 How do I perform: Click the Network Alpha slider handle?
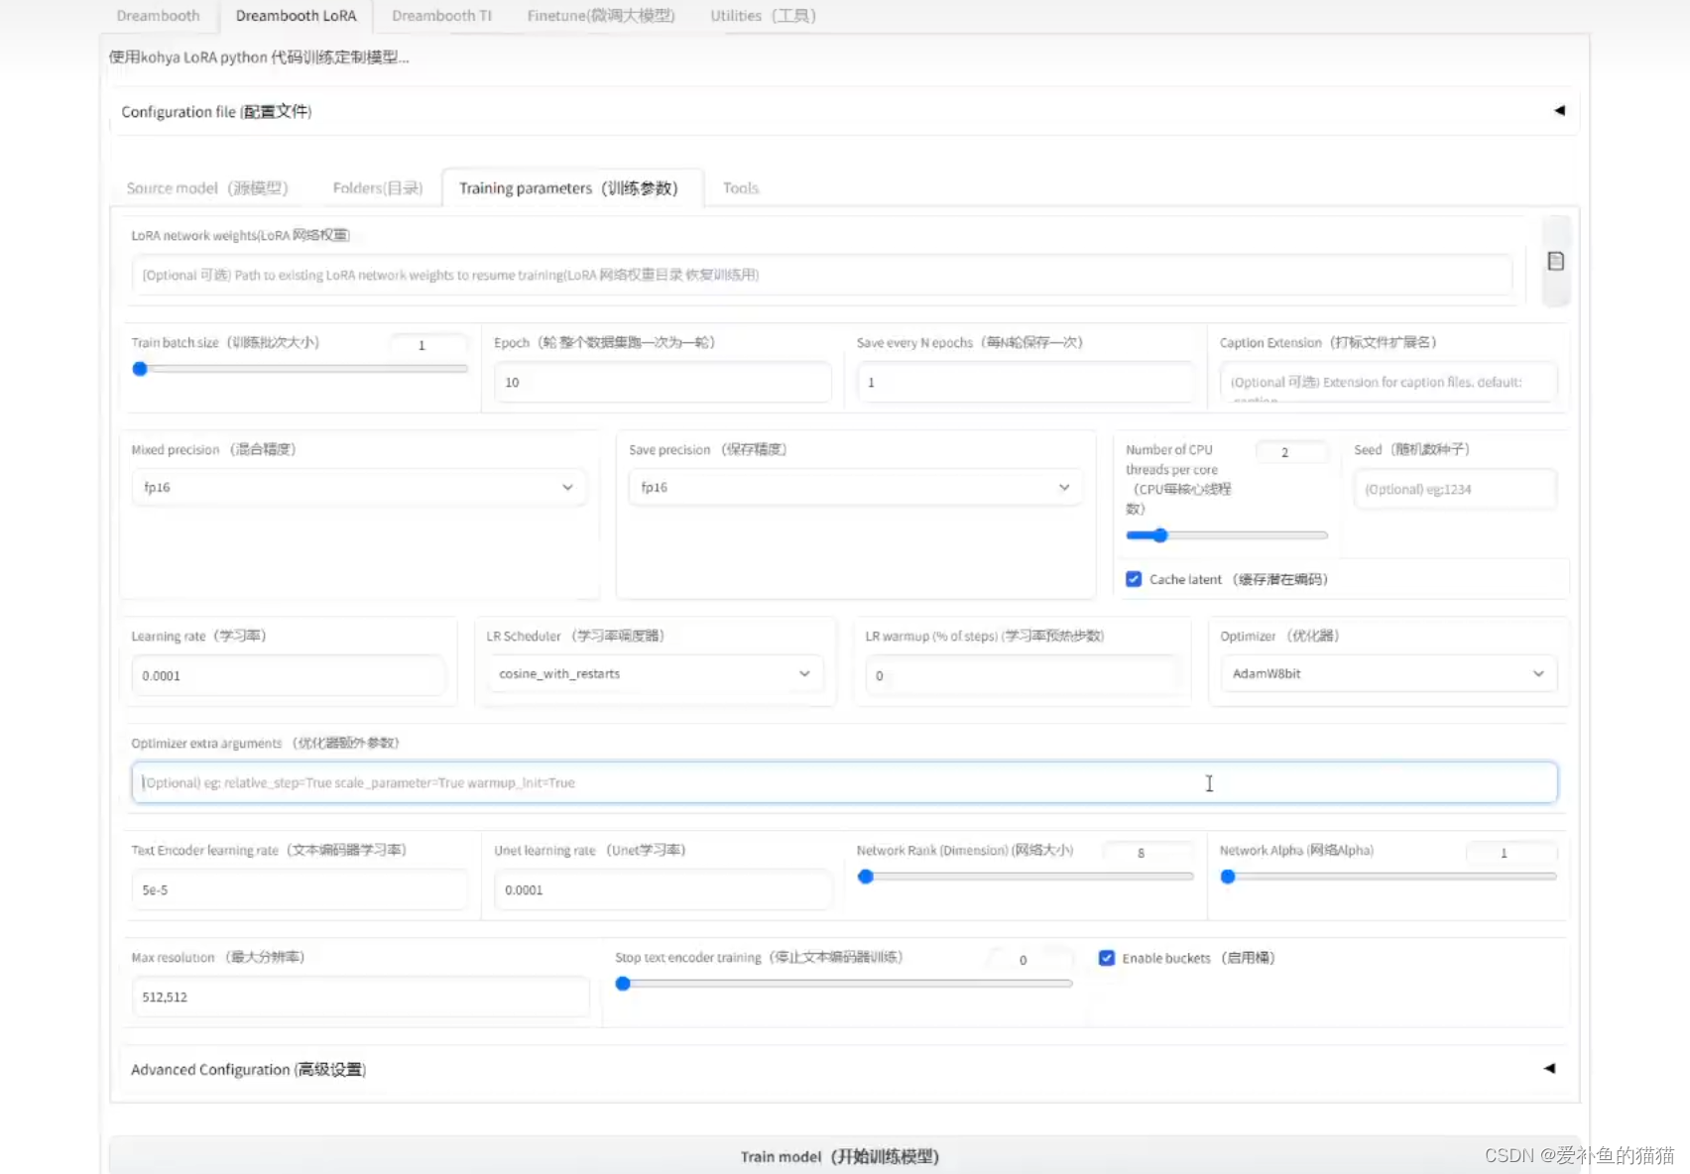[1228, 877]
